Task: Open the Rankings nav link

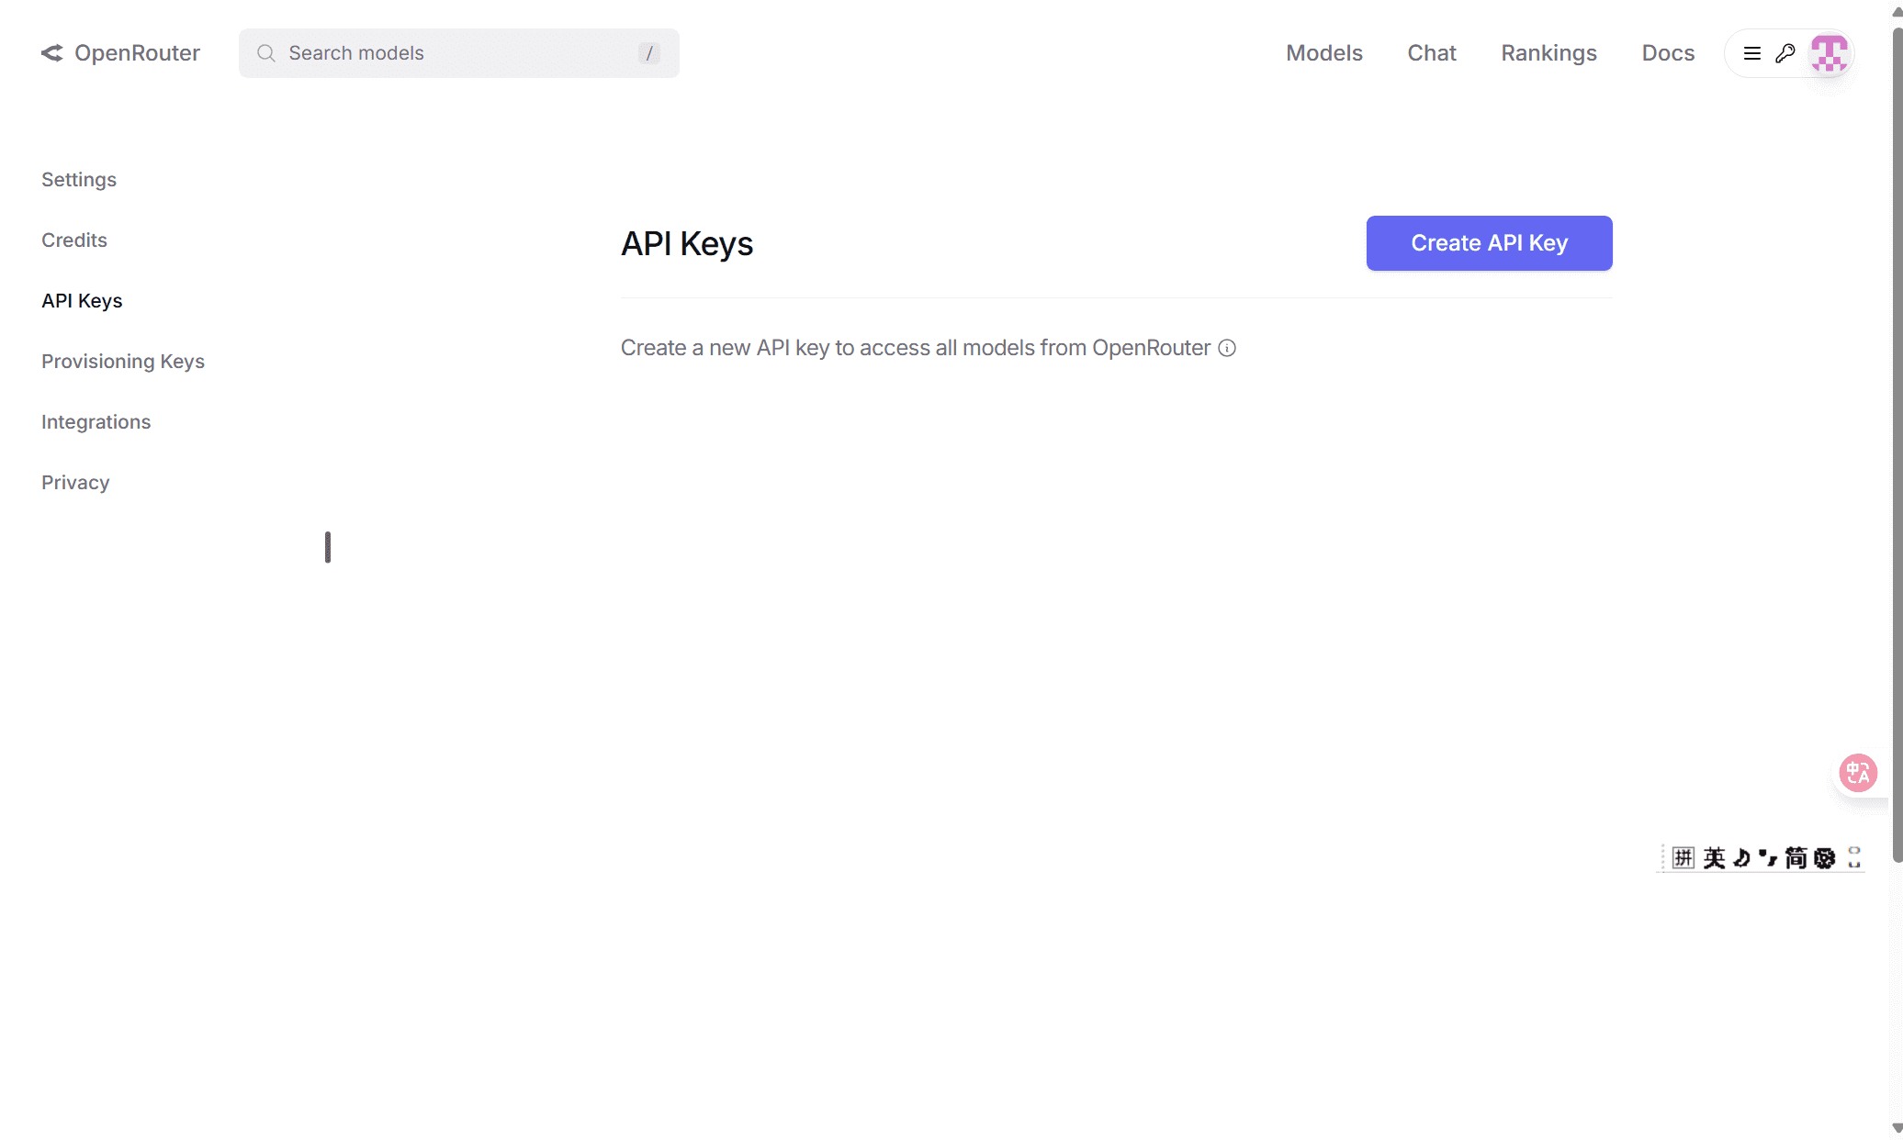Action: [x=1548, y=53]
